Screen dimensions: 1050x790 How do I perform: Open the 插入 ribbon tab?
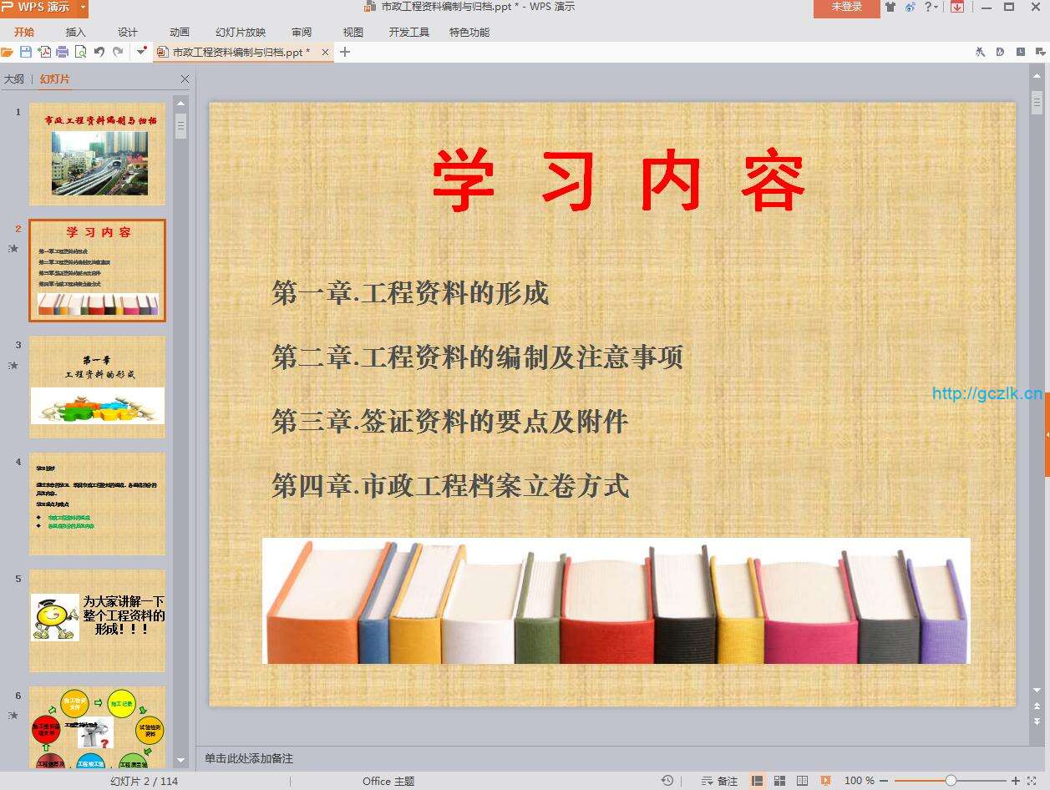[x=75, y=33]
